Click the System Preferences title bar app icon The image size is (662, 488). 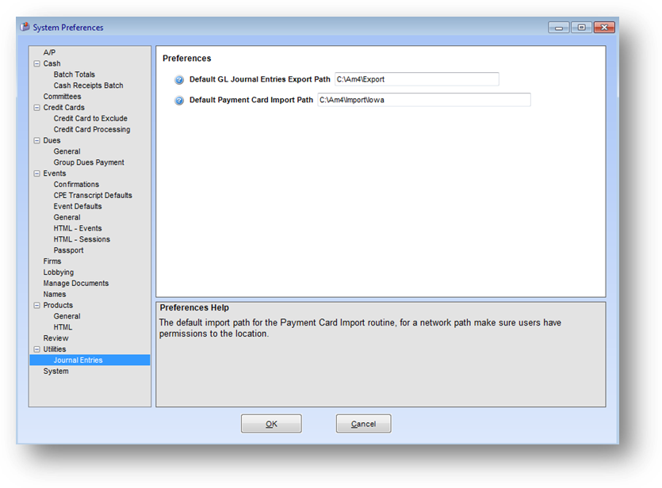25,27
